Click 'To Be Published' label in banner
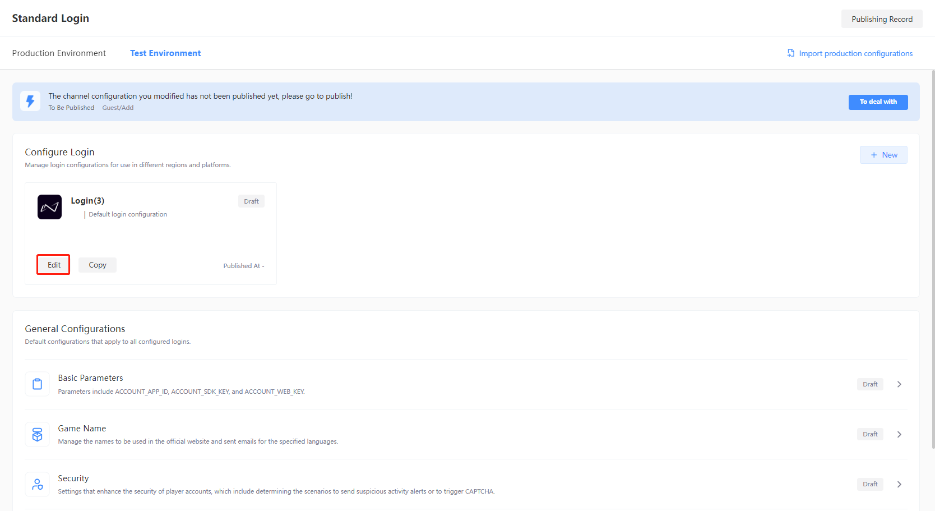The height and width of the screenshot is (511, 935). click(71, 108)
